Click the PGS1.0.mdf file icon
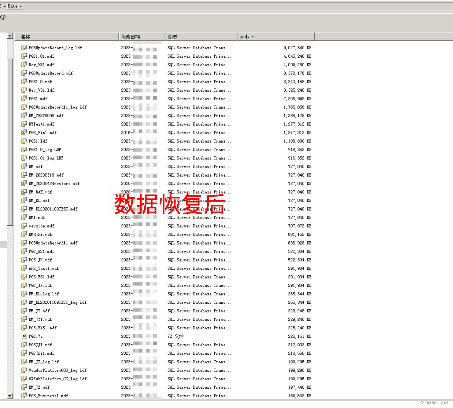453x408 pixels. pos(24,82)
